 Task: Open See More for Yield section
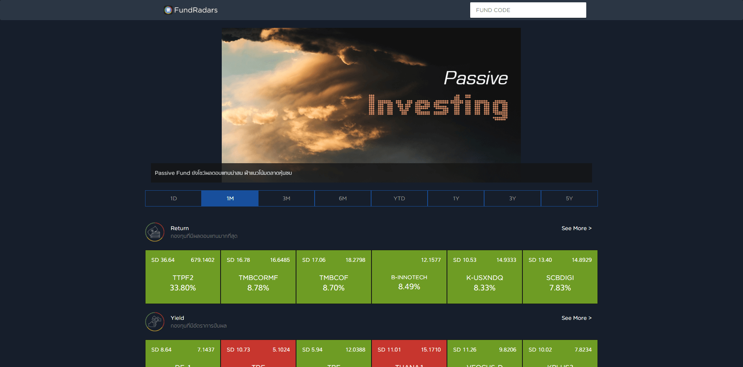(577, 318)
